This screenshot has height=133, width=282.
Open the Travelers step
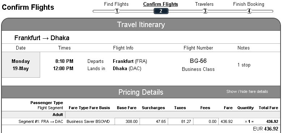pos(204,4)
